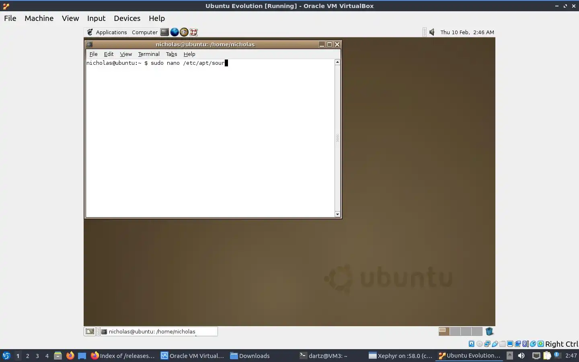Viewport: 579px width, 362px height.
Task: Click the guest volume speaker icon
Action: point(432,32)
